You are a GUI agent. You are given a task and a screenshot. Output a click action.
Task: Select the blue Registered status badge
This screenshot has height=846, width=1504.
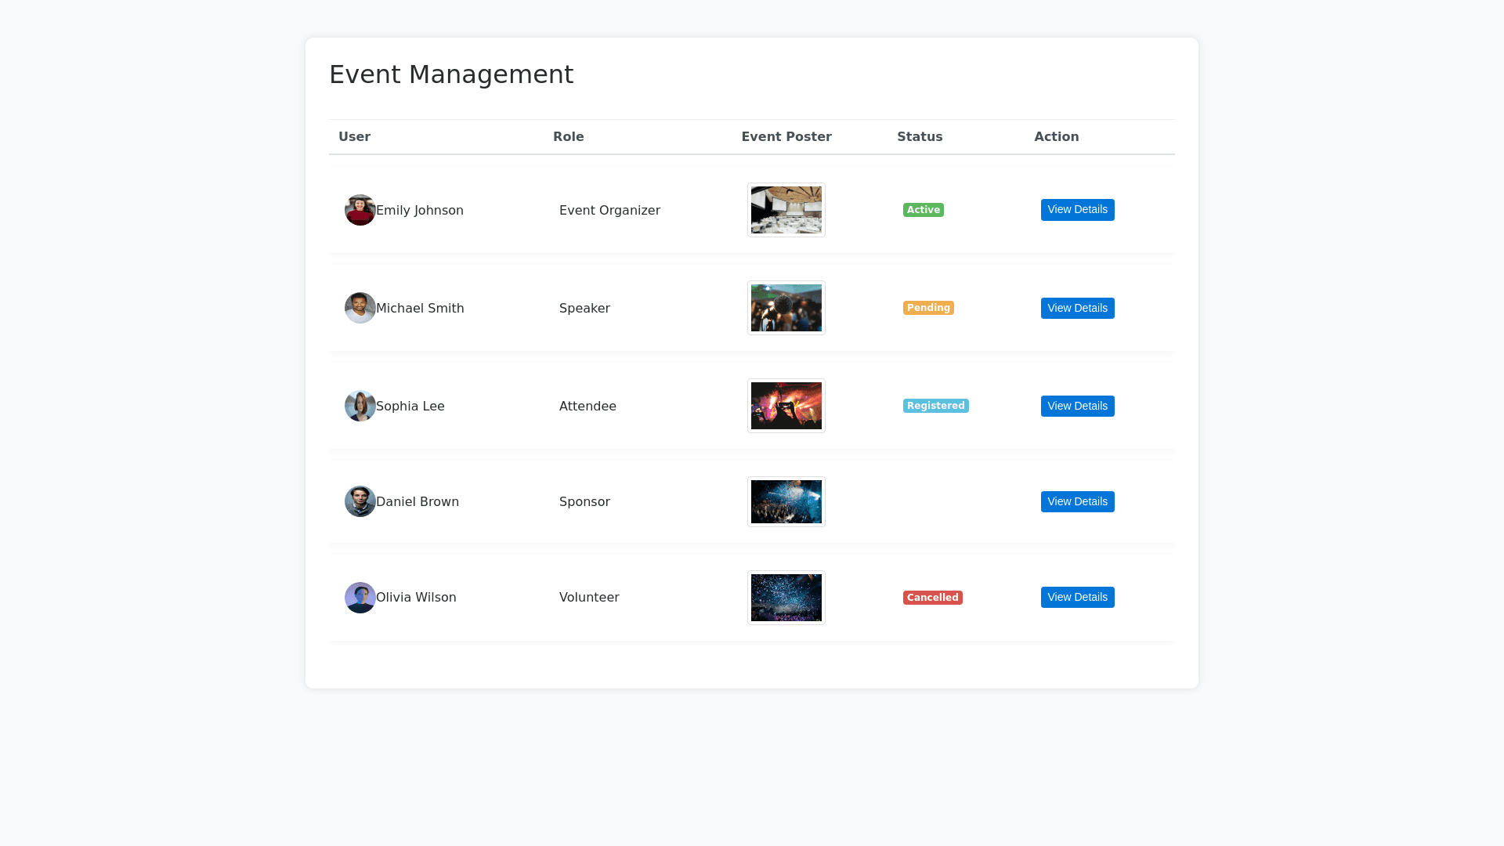click(935, 406)
